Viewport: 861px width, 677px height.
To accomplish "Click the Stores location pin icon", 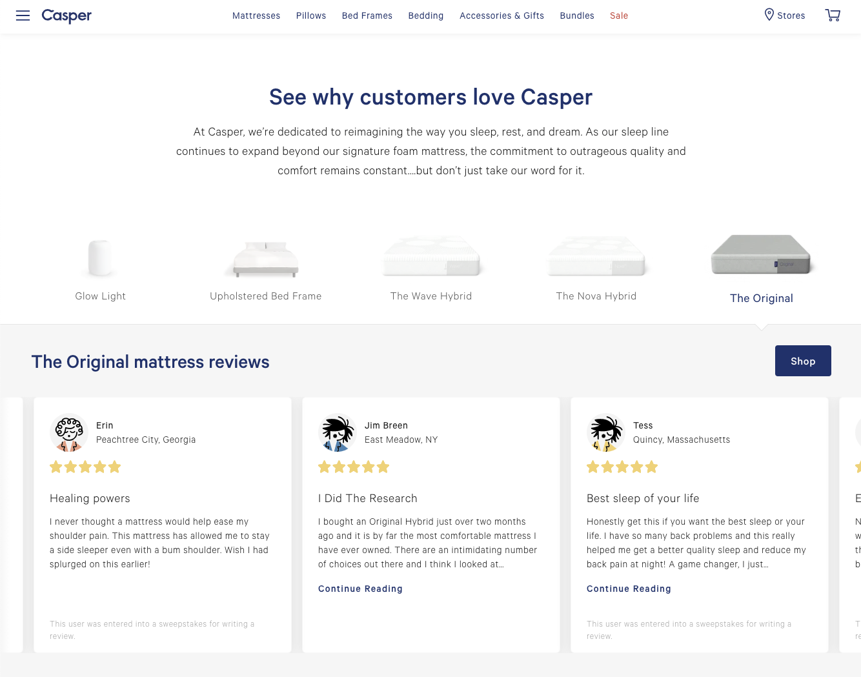I will coord(769,15).
